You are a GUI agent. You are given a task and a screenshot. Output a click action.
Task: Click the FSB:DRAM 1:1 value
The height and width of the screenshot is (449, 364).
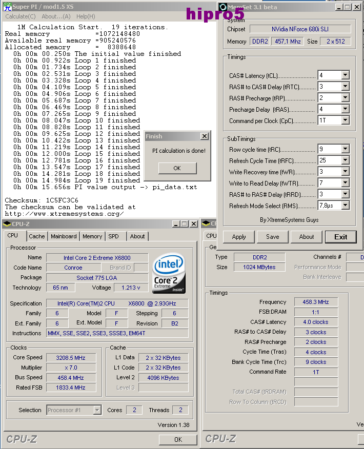316,312
